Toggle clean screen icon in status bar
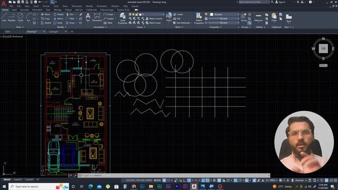338x190 pixels. click(331, 180)
